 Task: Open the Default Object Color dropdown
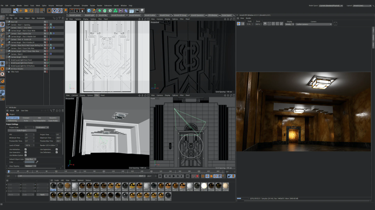[x=31, y=159]
